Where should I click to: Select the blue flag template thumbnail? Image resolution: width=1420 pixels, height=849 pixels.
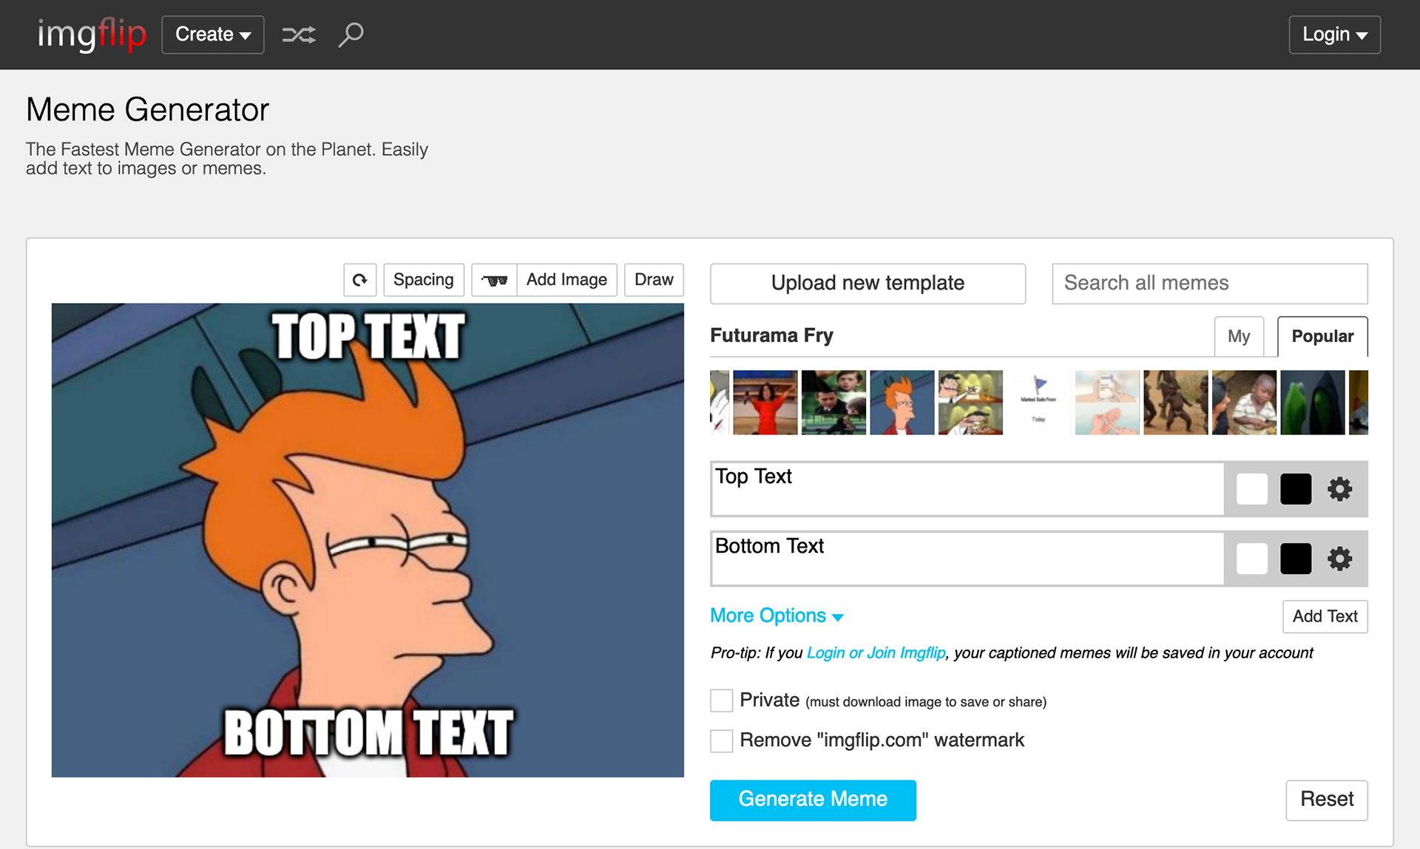coord(1039,403)
